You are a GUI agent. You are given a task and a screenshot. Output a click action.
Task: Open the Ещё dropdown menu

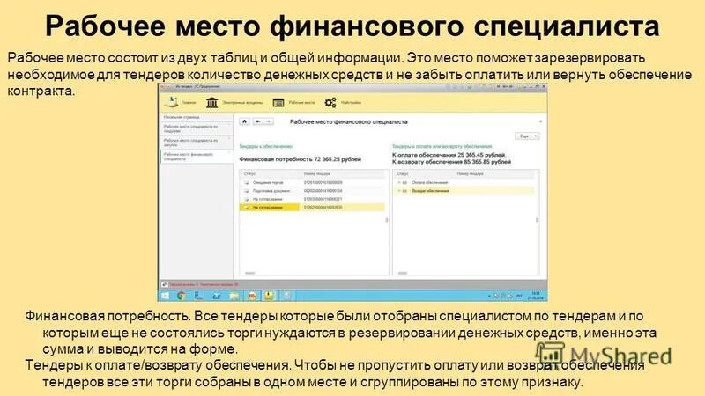click(527, 136)
